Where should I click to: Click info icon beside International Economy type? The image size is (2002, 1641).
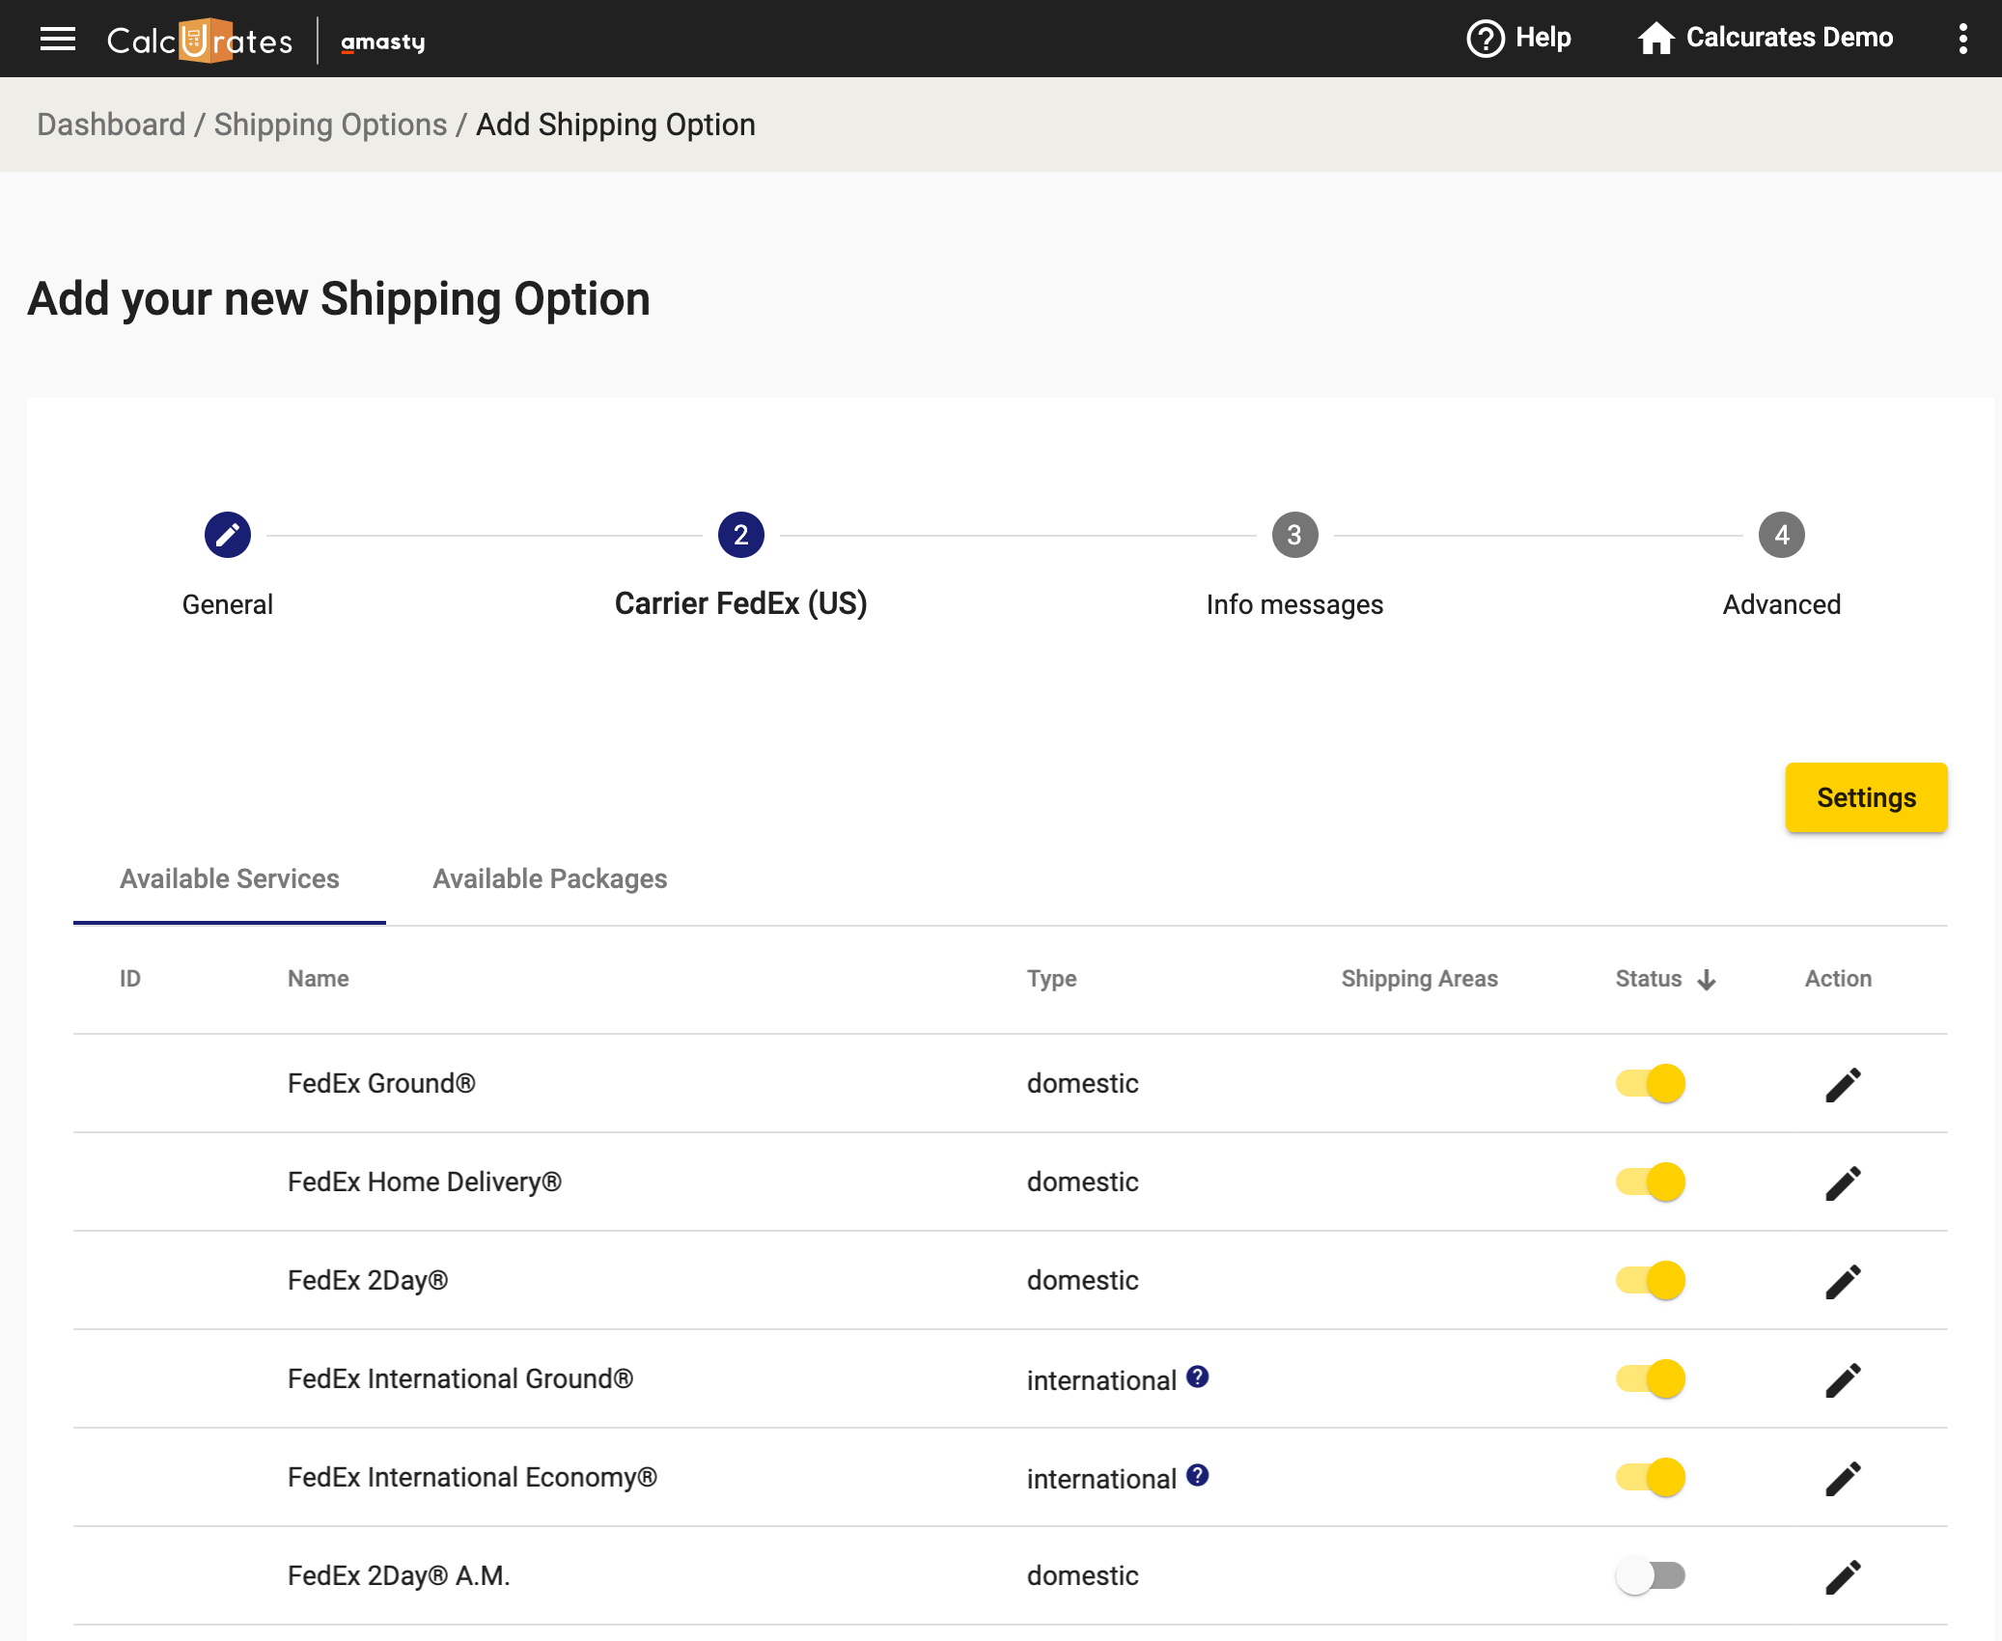[1198, 1475]
